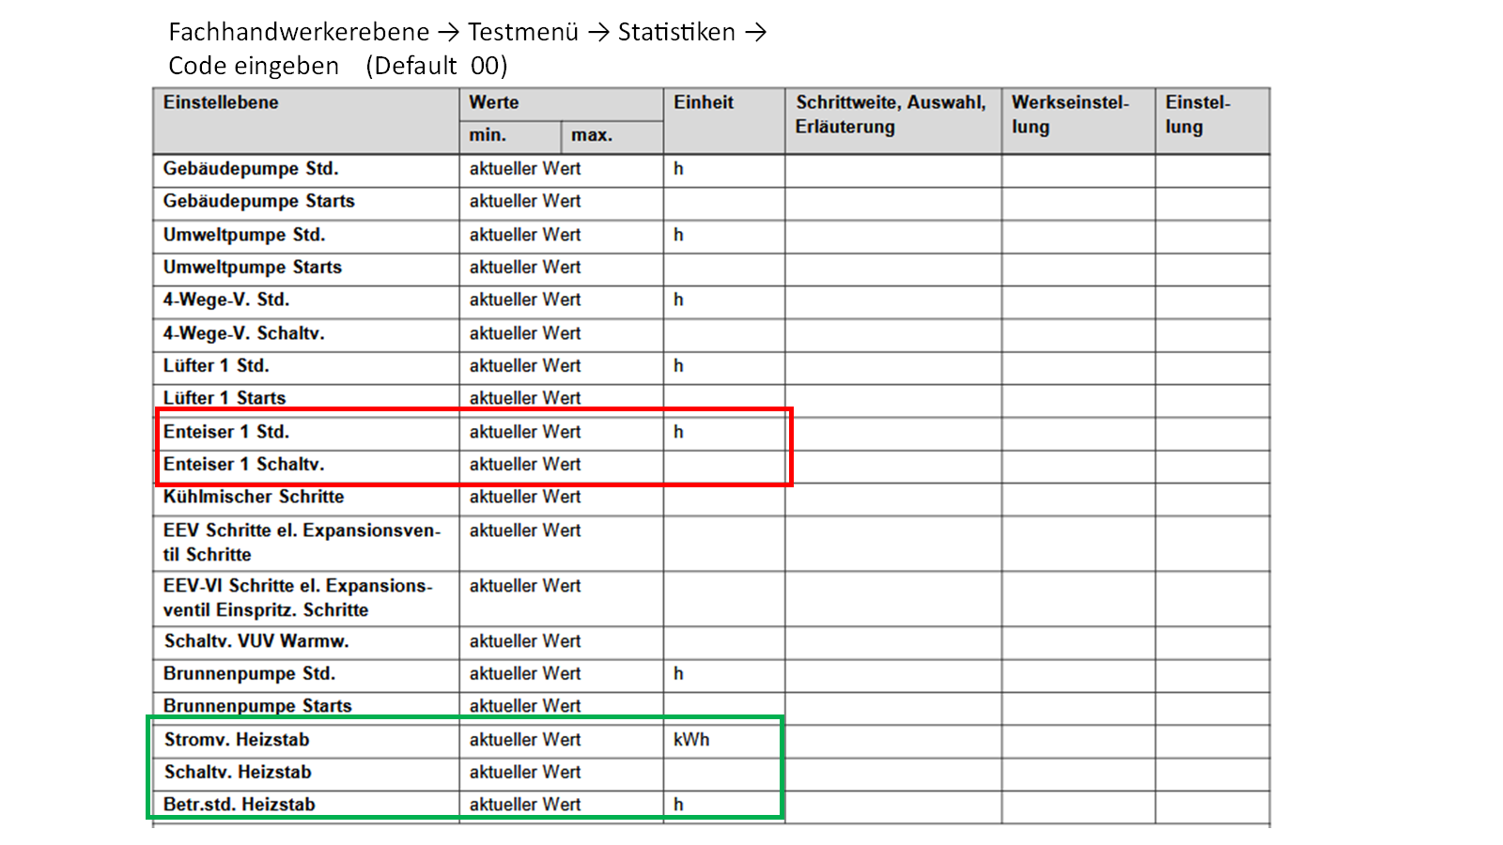Click the 'h' unit in Umweltpumpe Std. row

pos(678,235)
